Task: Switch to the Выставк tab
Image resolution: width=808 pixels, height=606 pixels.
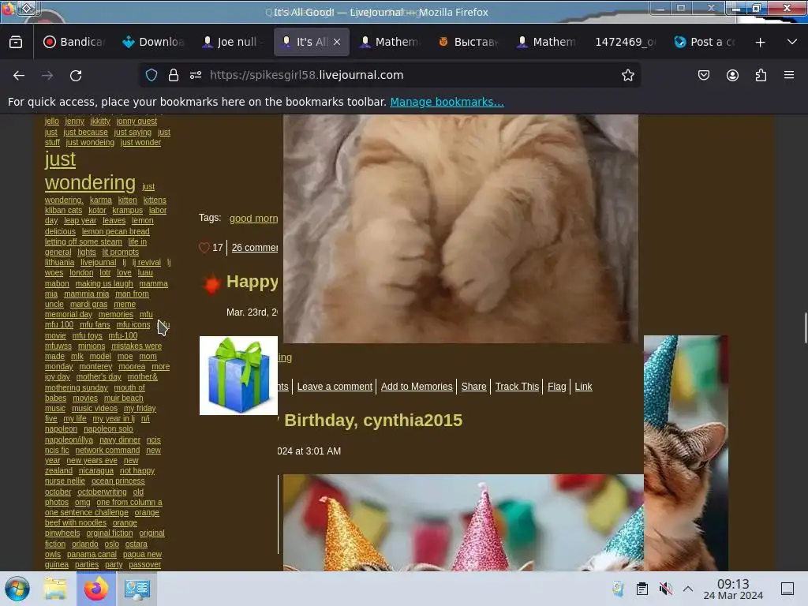Action: click(469, 43)
